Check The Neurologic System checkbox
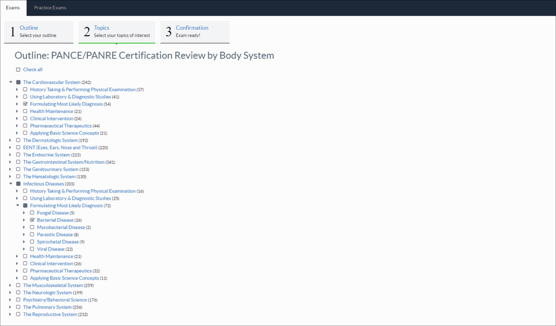The height and width of the screenshot is (326, 556). pyautogui.click(x=18, y=293)
